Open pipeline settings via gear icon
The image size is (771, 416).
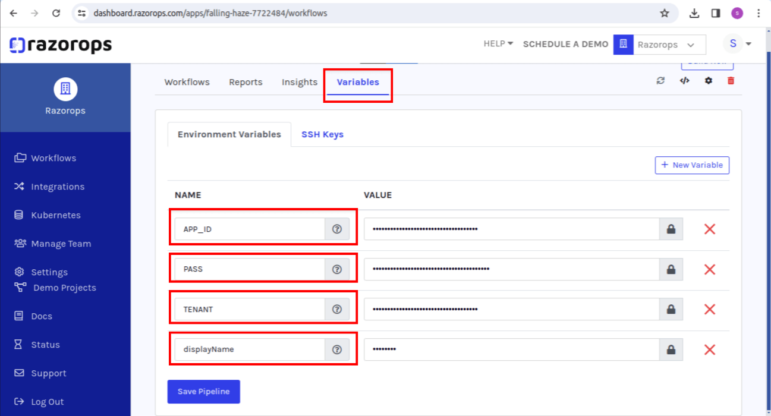pos(708,81)
